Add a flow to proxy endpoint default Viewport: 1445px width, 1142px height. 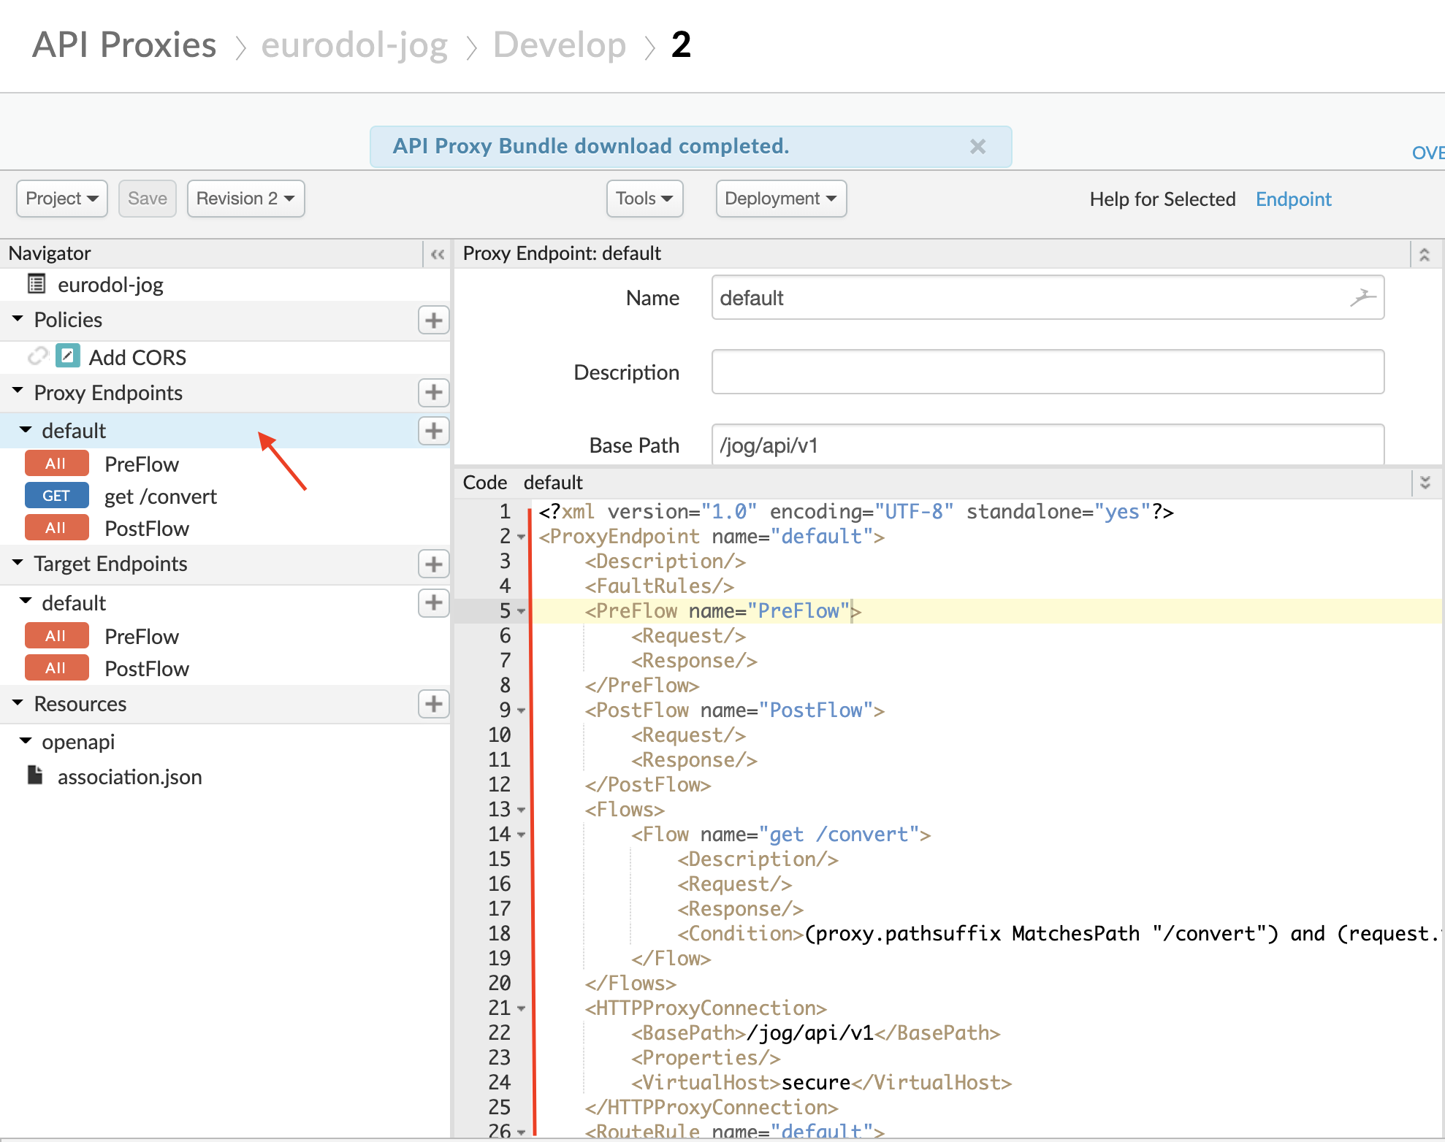[433, 430]
